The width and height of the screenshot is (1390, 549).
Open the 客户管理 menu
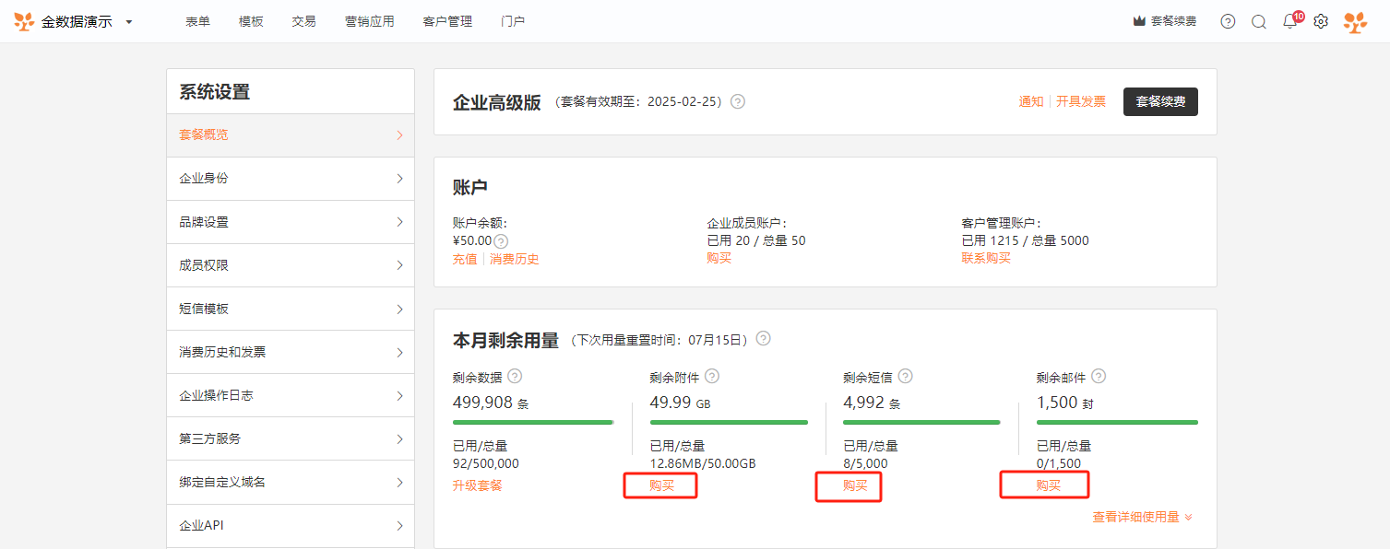coord(447,21)
